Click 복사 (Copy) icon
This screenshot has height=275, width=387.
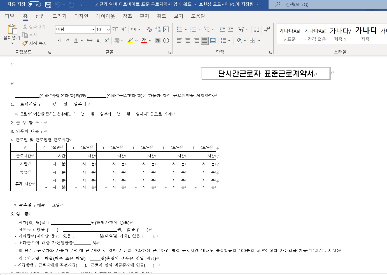(x=25, y=35)
